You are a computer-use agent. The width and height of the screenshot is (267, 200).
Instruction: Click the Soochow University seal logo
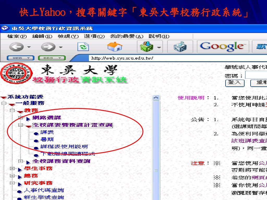point(16,73)
